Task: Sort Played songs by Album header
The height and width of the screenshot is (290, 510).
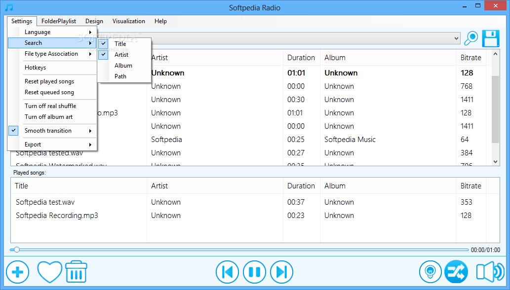Action: (x=389, y=186)
